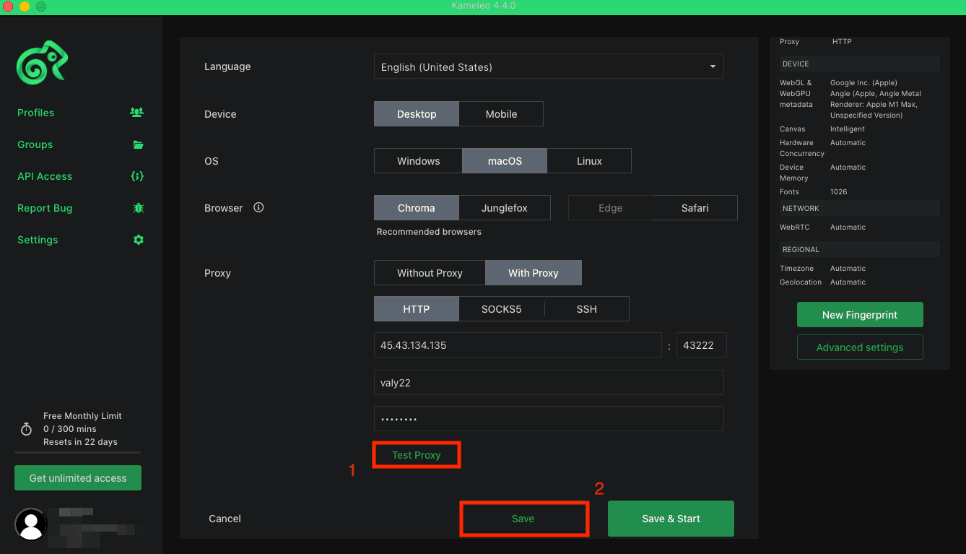Viewport: 966px width, 554px height.
Task: Generate a New Fingerprint
Action: click(x=860, y=314)
